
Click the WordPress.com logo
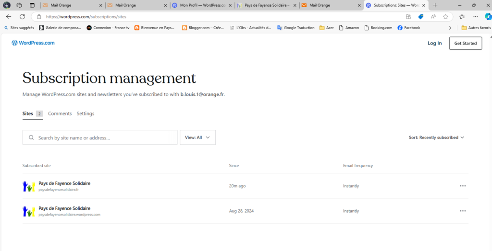pyautogui.click(x=33, y=43)
